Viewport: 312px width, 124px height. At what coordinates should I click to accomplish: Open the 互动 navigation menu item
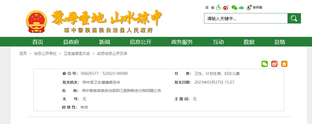(218, 42)
